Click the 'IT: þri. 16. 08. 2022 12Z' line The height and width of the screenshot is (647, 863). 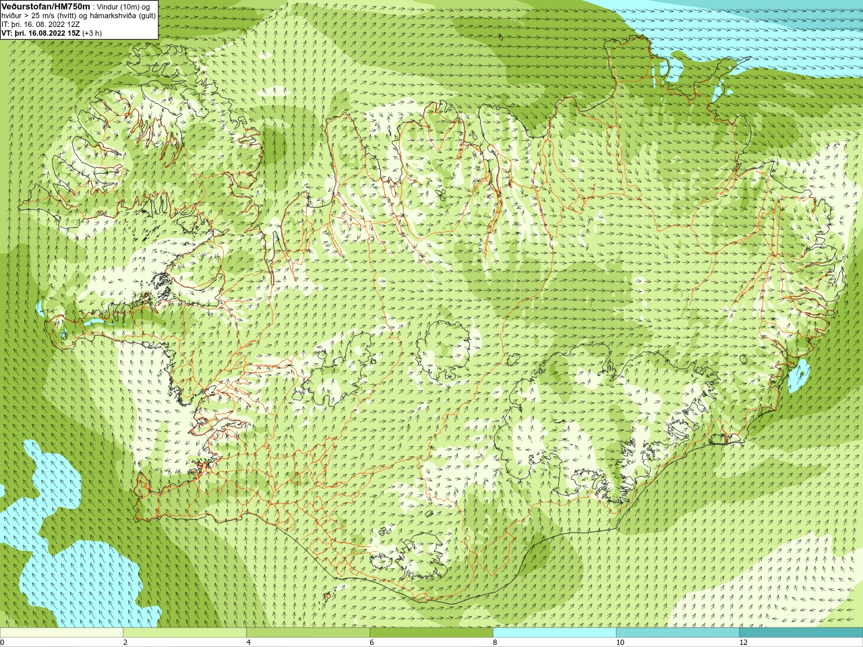pos(40,24)
